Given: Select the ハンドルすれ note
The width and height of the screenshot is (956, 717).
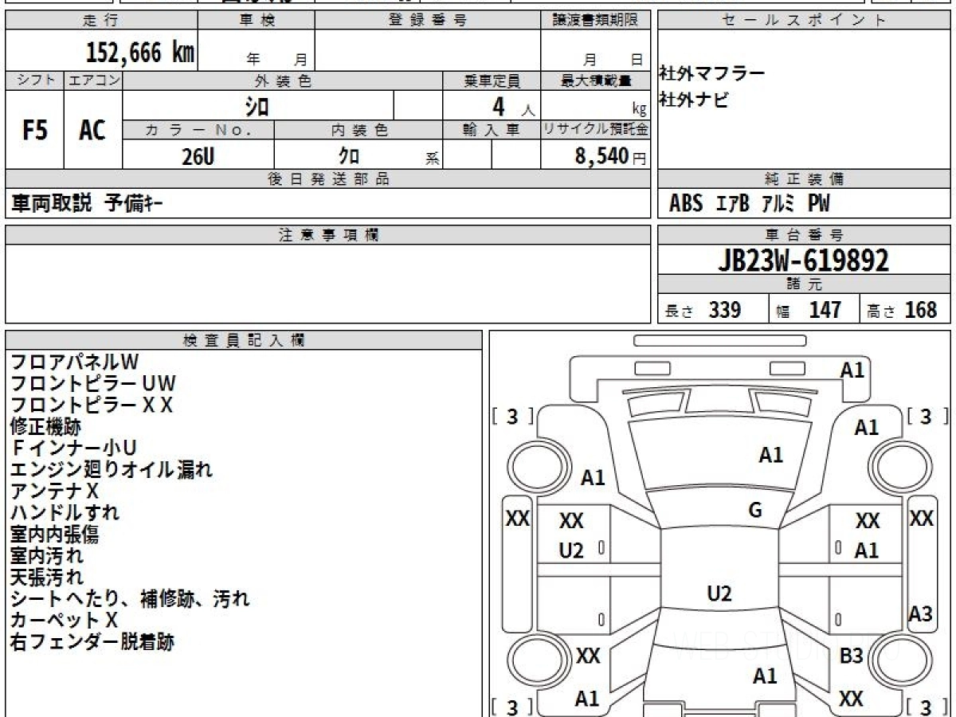Looking at the screenshot, I should tap(65, 512).
